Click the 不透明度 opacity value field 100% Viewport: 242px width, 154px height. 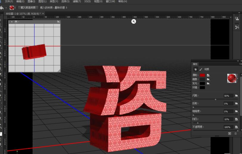point(228,127)
